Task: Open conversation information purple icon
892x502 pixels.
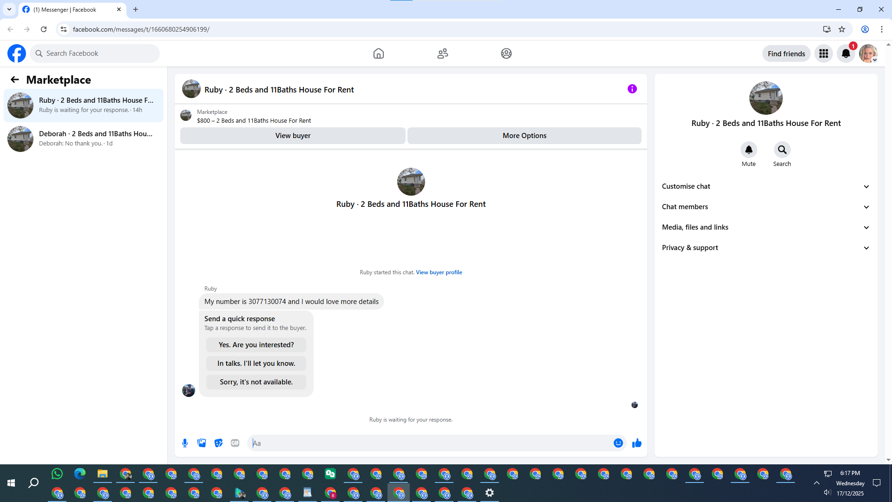Action: (632, 89)
